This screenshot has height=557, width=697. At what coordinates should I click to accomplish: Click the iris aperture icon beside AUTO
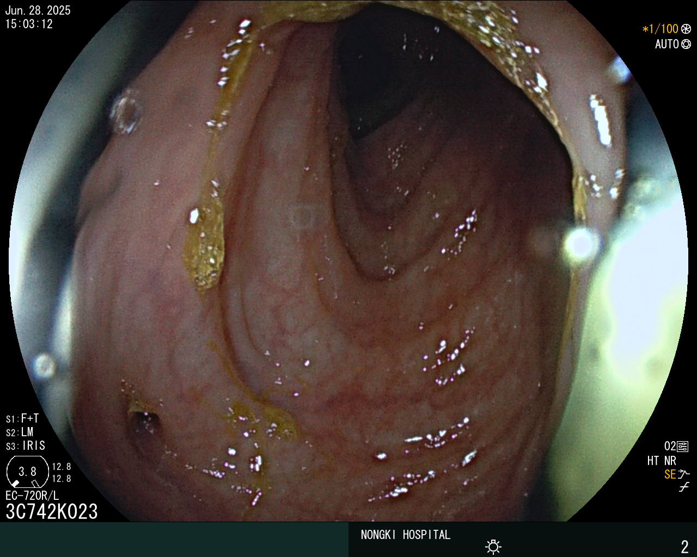[686, 44]
